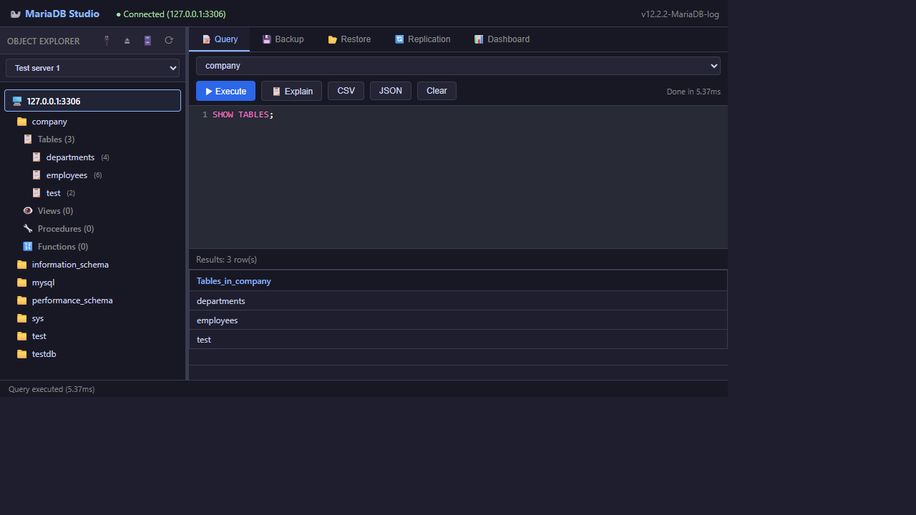Open the Test server 1 dropdown
916x515 pixels.
[92, 68]
